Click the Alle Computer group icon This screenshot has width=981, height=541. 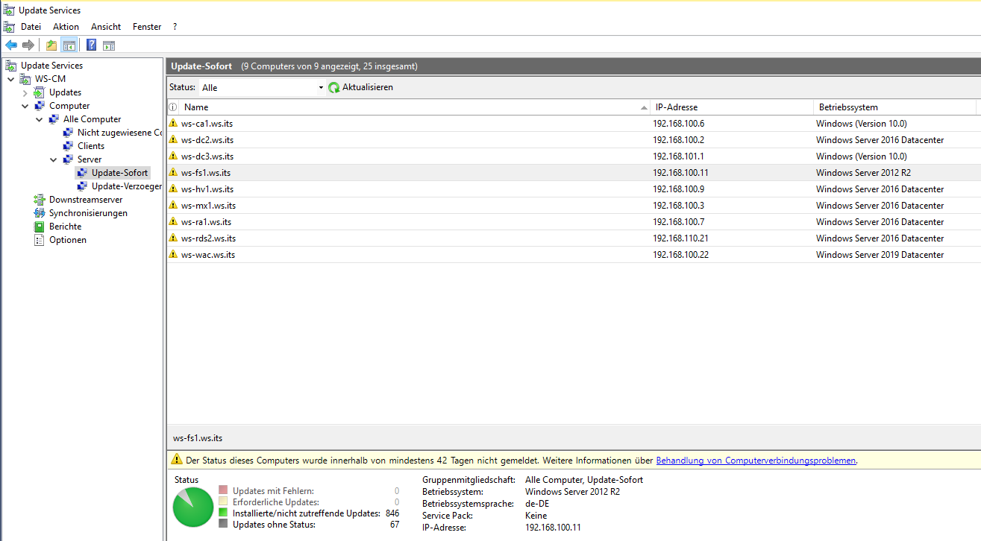pos(54,119)
